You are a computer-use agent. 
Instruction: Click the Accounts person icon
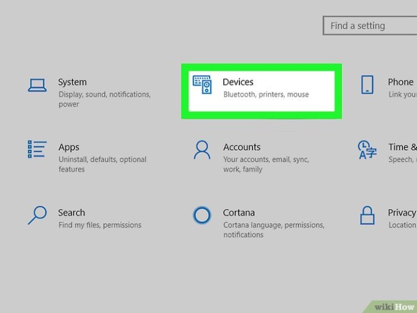202,150
